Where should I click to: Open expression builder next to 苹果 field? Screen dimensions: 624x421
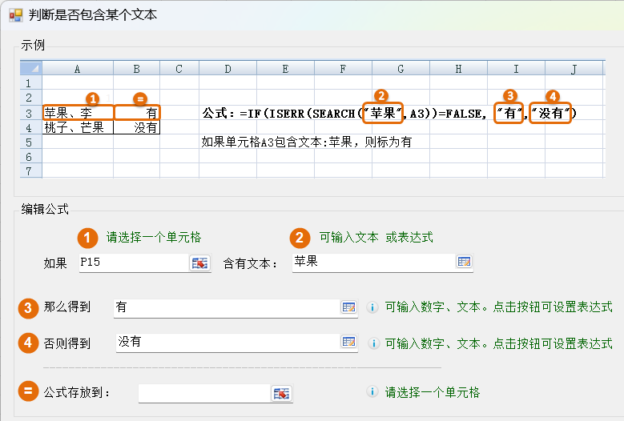(x=465, y=262)
